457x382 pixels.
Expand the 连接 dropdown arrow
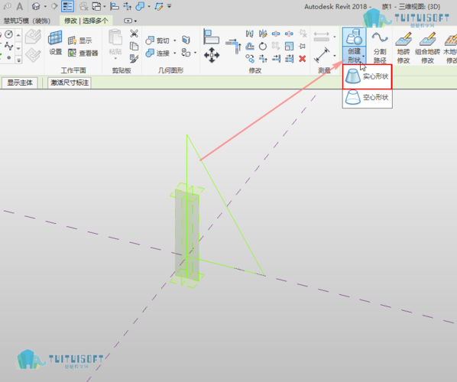pos(175,53)
